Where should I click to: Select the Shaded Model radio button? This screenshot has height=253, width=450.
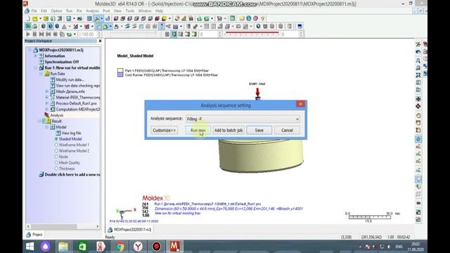pos(56,139)
